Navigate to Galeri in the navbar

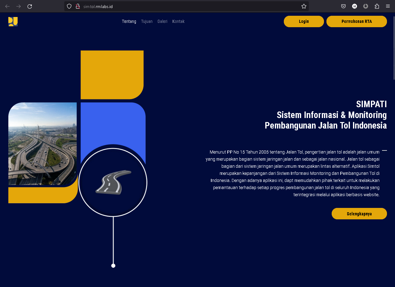click(x=162, y=21)
